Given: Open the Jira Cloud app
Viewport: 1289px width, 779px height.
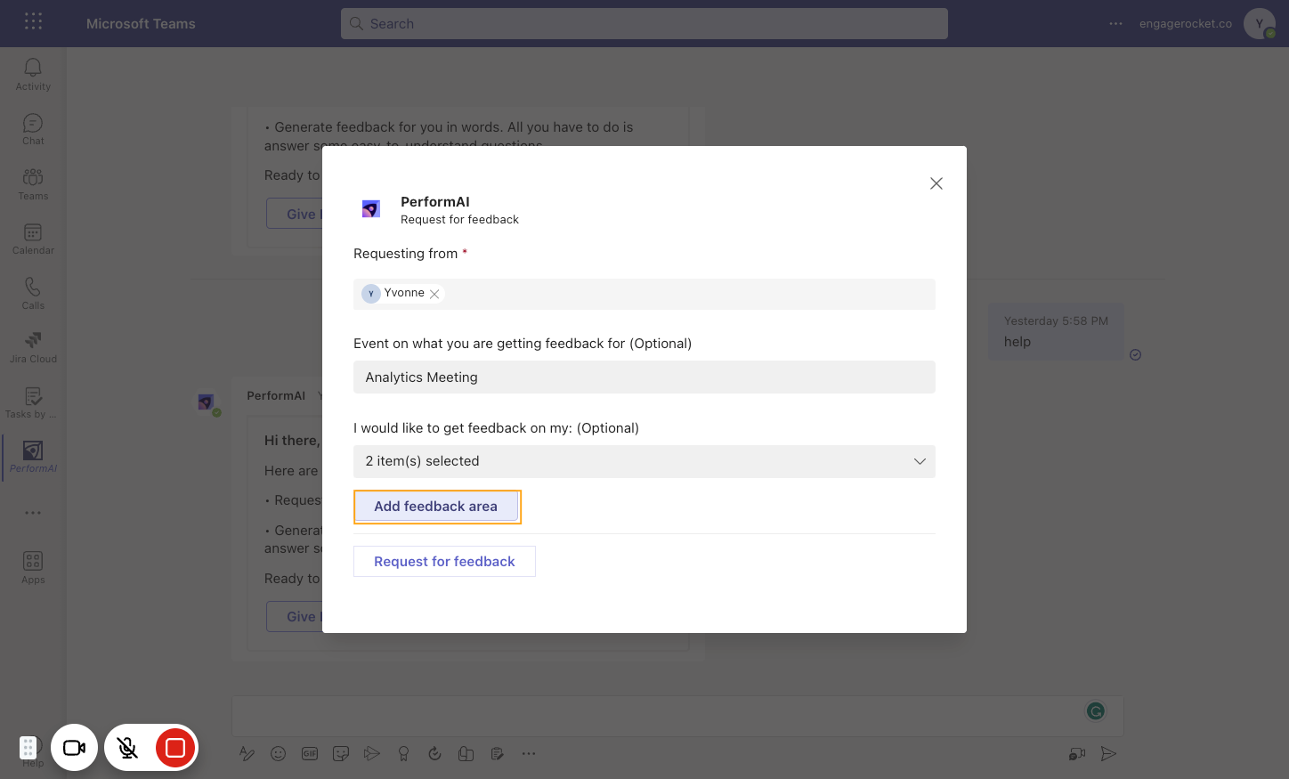Looking at the screenshot, I should point(33,347).
